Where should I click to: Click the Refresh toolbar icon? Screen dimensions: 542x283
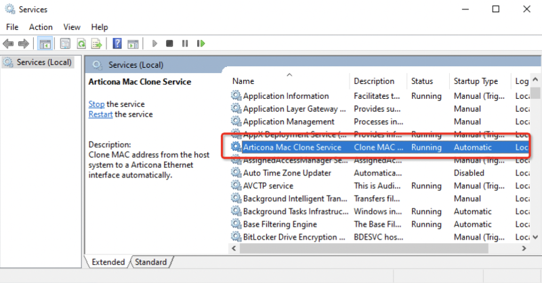(81, 43)
